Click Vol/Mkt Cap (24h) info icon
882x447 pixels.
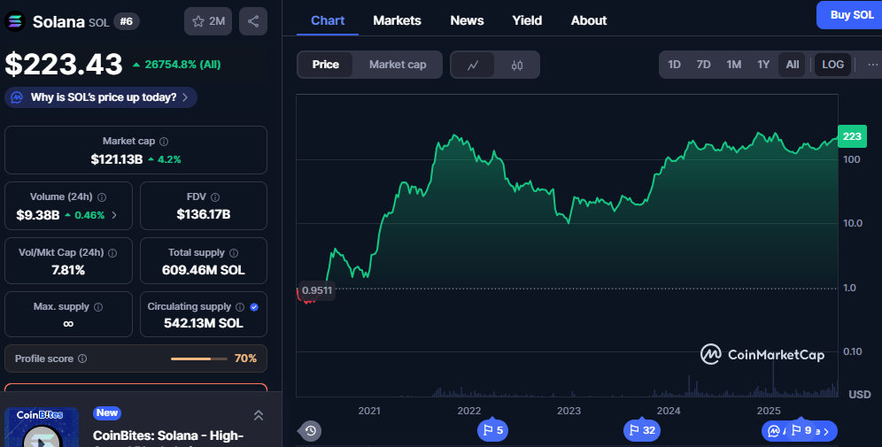[x=112, y=253]
